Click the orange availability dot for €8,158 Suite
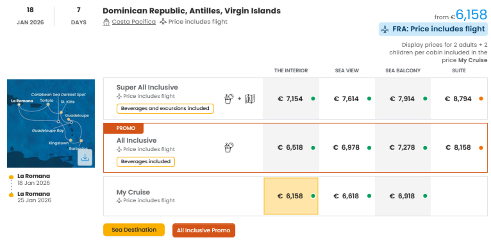 coord(481,148)
